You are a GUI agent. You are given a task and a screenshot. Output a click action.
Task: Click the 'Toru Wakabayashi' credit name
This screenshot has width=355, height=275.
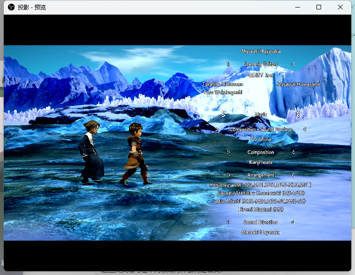[223, 92]
